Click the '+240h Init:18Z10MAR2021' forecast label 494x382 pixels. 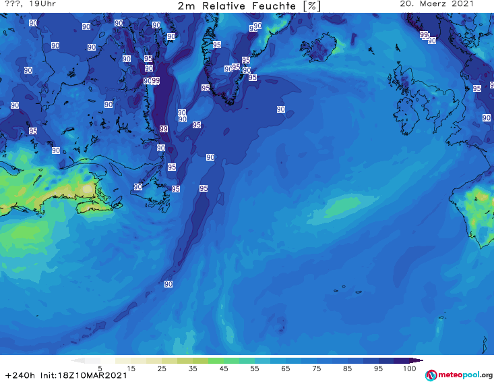click(66, 375)
